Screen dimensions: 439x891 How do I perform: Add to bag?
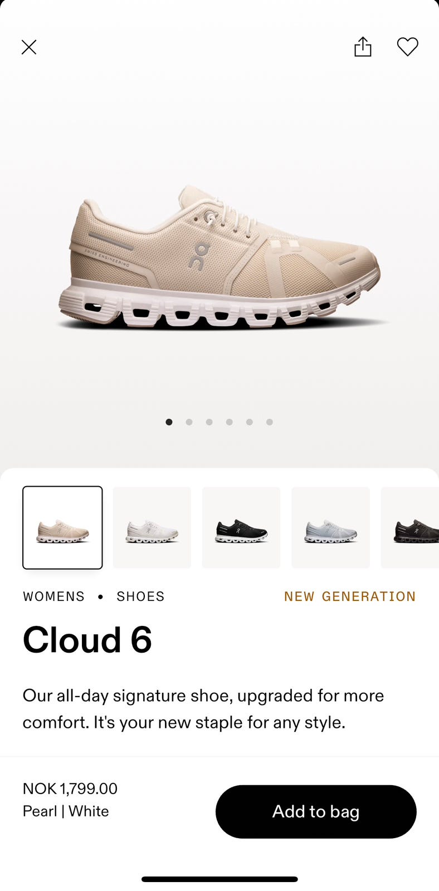click(x=316, y=811)
